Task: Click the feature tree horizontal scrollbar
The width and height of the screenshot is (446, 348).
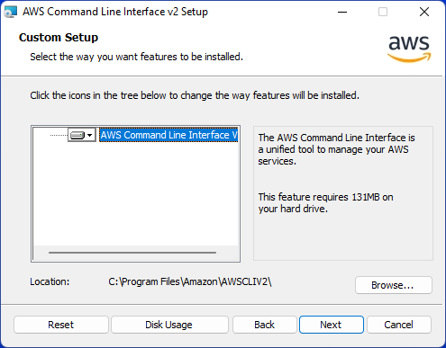Action: tap(132, 253)
